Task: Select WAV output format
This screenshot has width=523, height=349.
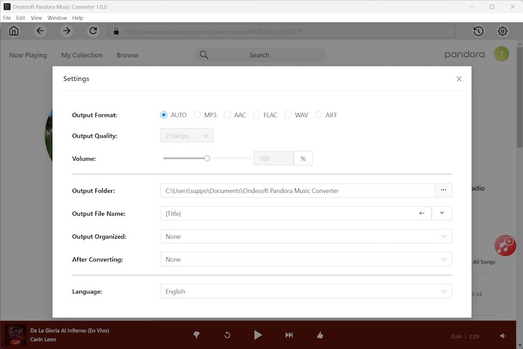Action: (288, 115)
